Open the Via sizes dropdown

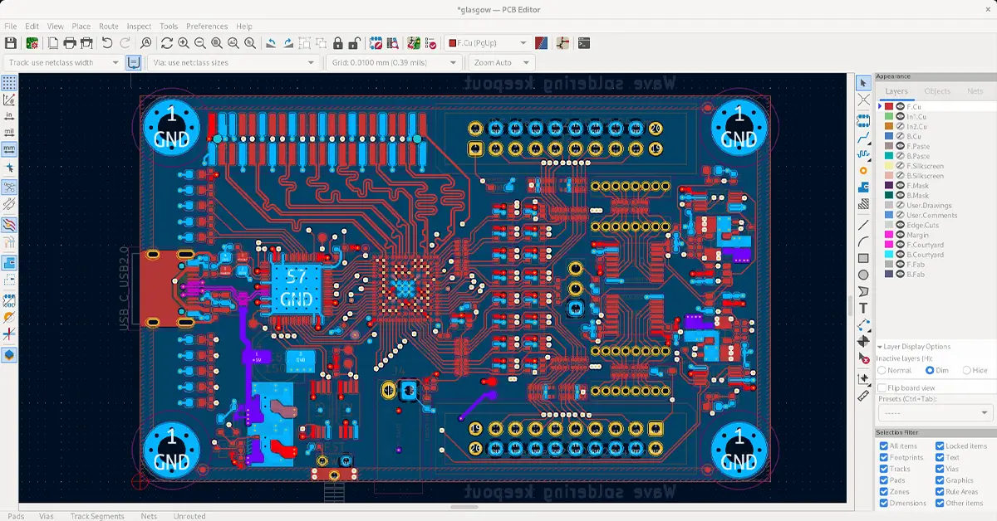point(233,61)
